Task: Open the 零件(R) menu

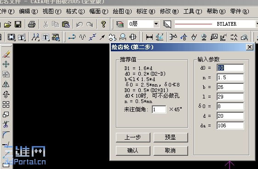Action: coord(240,11)
